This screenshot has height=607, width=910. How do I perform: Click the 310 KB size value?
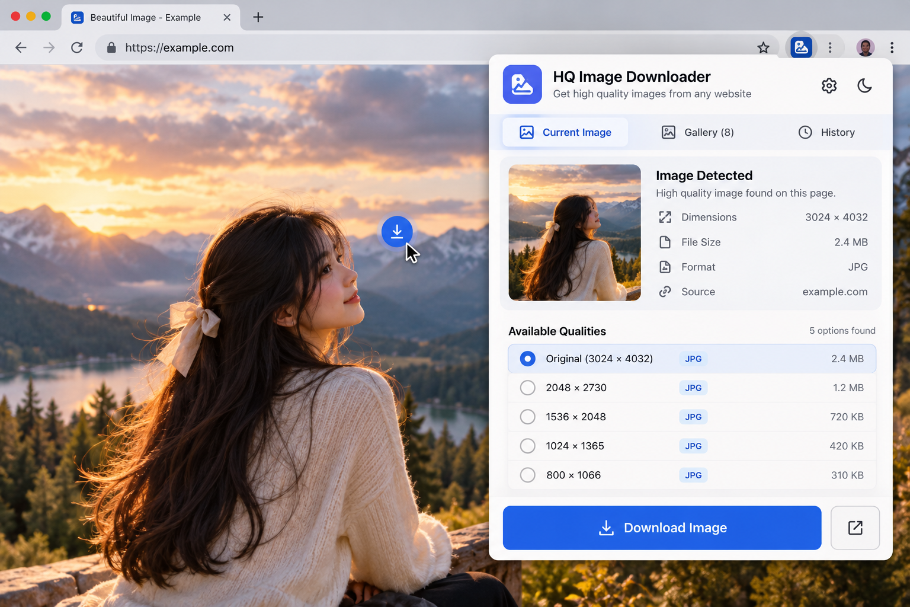click(847, 475)
